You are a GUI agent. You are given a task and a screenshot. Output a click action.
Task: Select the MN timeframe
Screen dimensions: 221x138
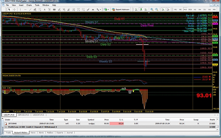(x=214, y=10)
